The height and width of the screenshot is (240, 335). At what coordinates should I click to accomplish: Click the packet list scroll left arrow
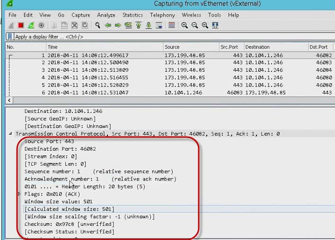coord(9,100)
